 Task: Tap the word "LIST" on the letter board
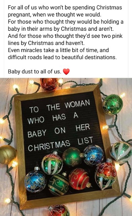point(85,141)
